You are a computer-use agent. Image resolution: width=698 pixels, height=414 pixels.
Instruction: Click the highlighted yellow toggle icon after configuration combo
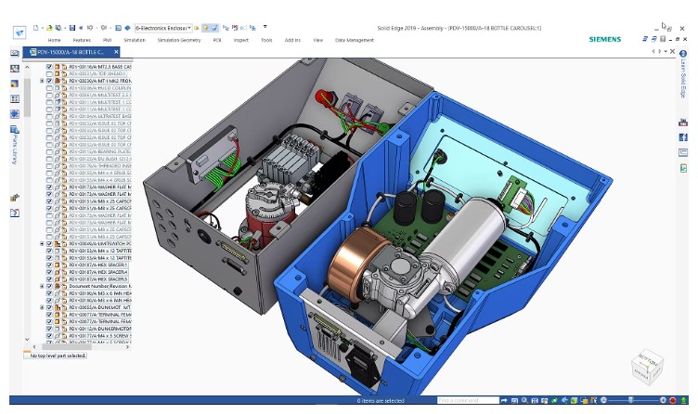(205, 28)
